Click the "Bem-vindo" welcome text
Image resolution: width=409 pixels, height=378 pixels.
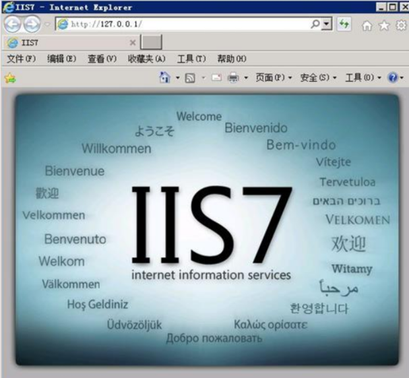(x=301, y=144)
